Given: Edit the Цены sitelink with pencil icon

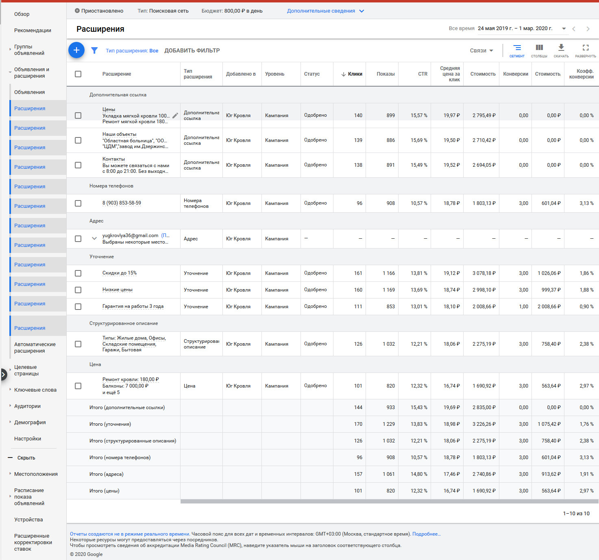Looking at the screenshot, I should (x=175, y=115).
